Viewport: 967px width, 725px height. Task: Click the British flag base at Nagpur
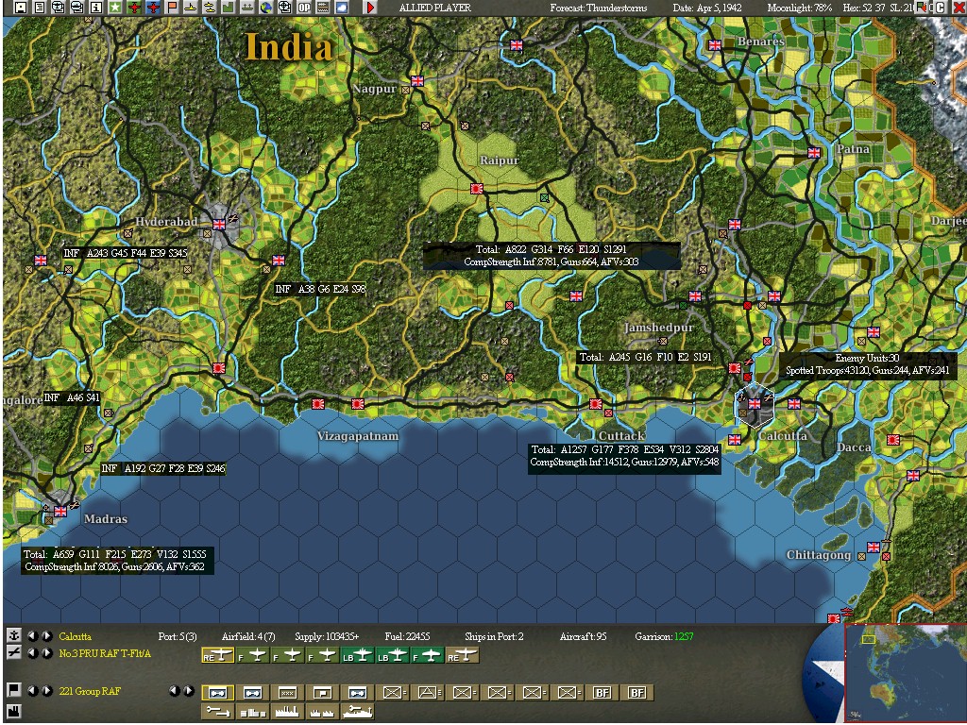pos(417,81)
